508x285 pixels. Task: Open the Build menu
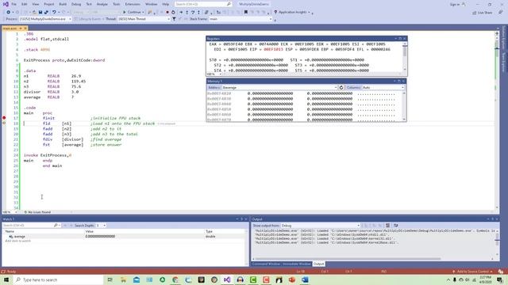[x=63, y=4]
